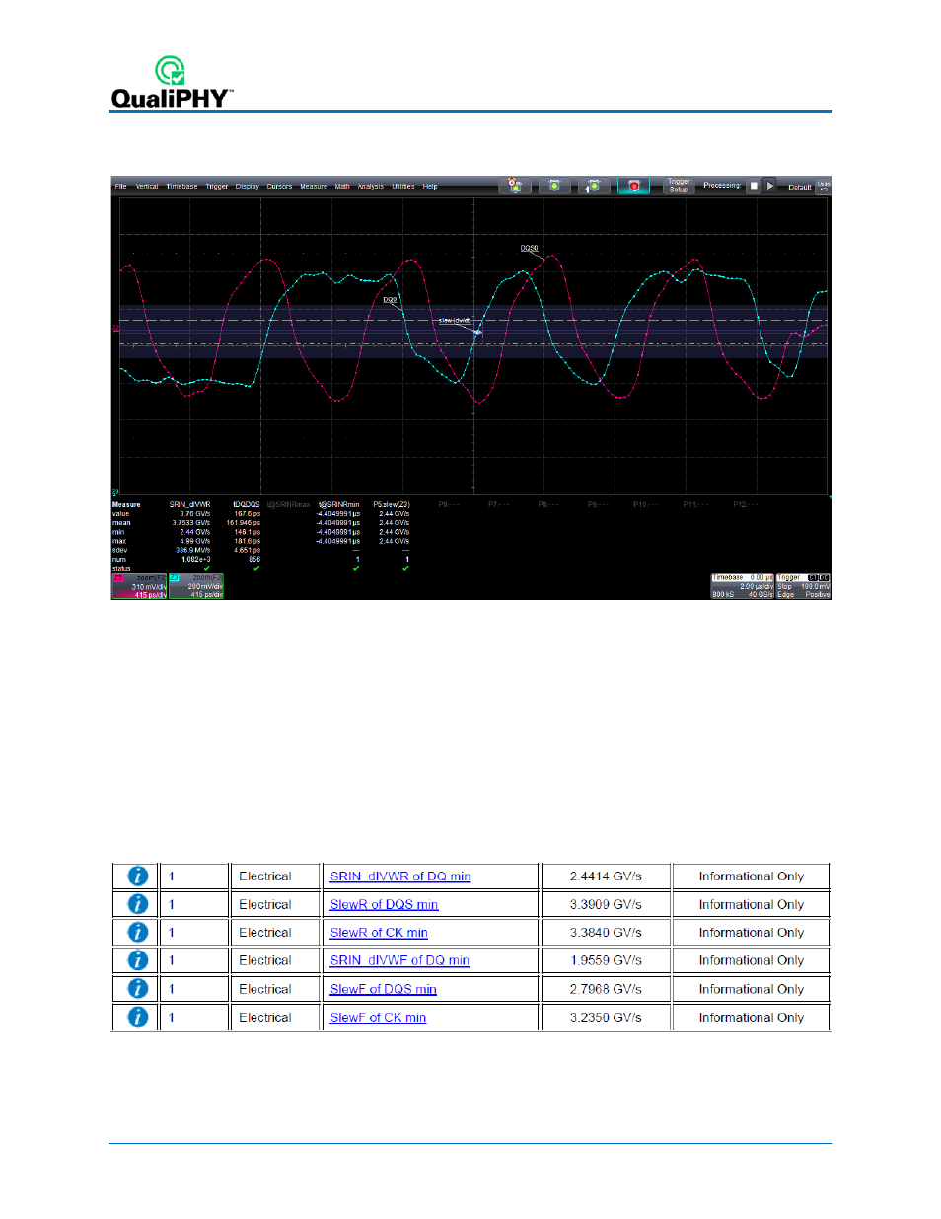Click info icon for SlewF of CK min row

point(138,1018)
